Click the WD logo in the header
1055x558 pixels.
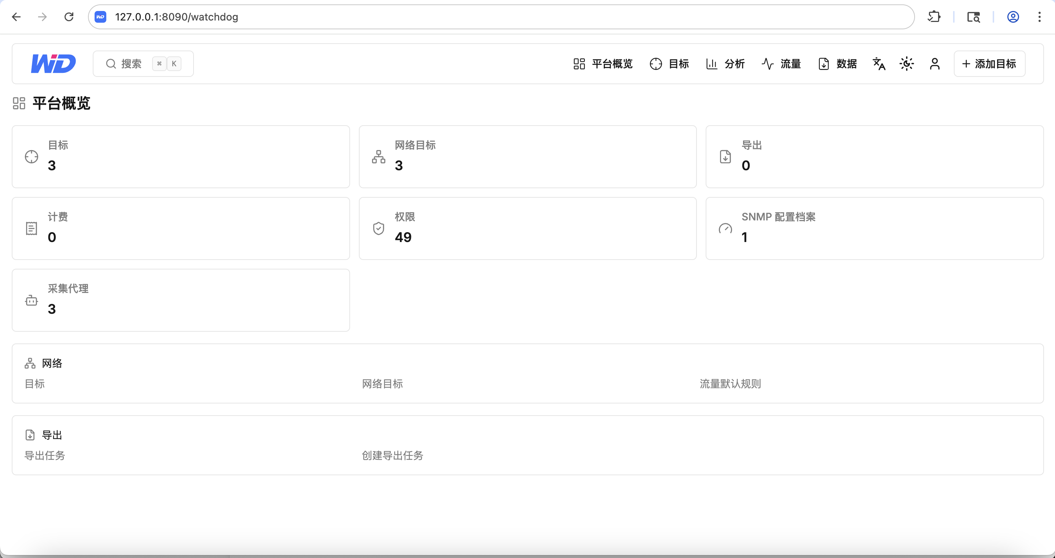coord(53,63)
